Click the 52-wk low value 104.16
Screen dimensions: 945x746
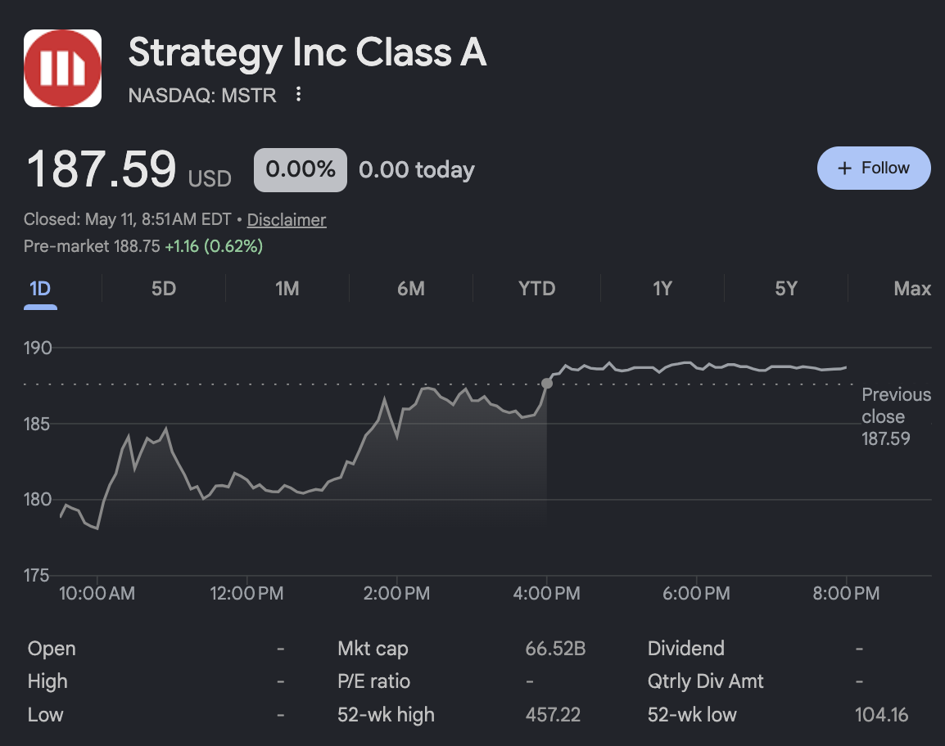click(x=881, y=715)
